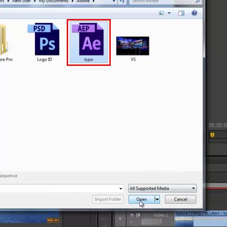Click the right orange overlay icon on the clip thumbnail
Screen dimensions: 227x227
(56, 220)
